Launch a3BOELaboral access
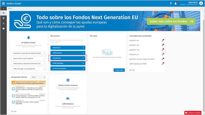Image resolution: width=205 pixels, height=115 pixels. pos(68,53)
